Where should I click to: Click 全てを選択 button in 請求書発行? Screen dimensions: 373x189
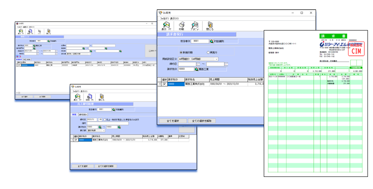tap(173, 121)
